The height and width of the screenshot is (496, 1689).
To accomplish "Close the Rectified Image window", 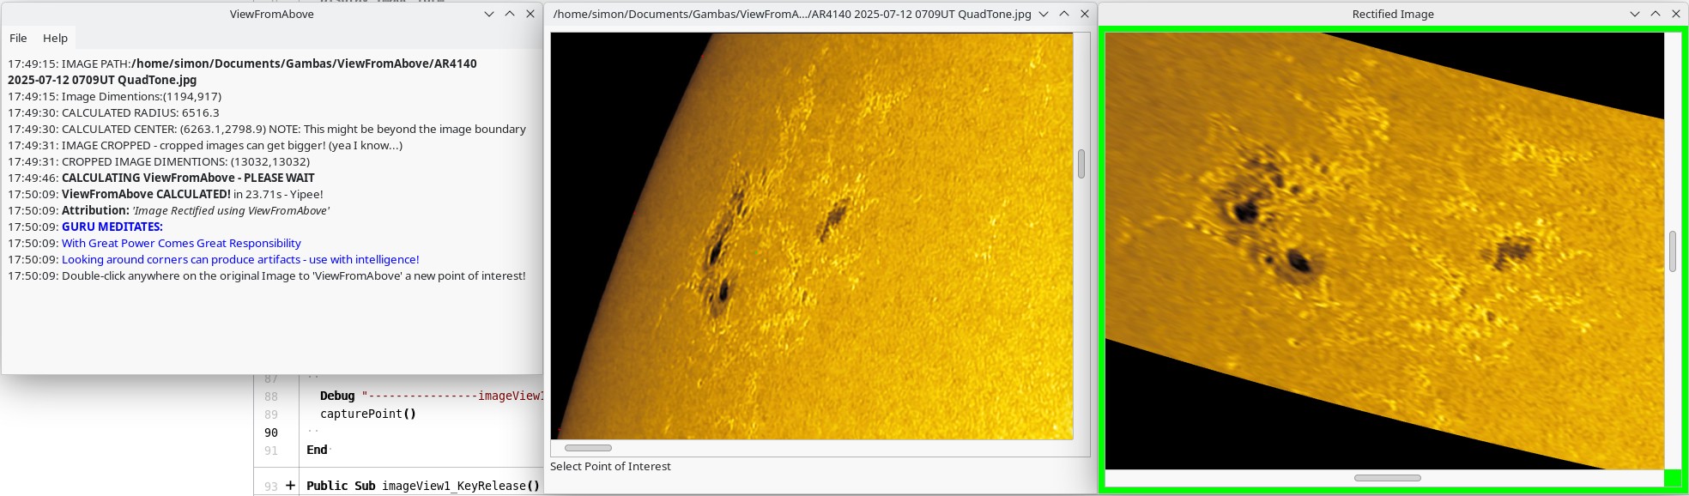I will coord(1676,14).
